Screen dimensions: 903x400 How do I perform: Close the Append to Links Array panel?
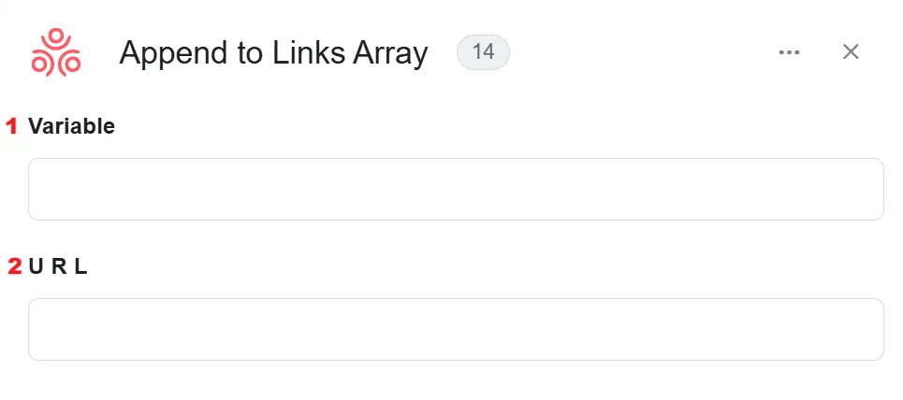coord(851,51)
